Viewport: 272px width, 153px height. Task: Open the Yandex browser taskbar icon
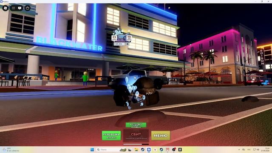coord(155,150)
